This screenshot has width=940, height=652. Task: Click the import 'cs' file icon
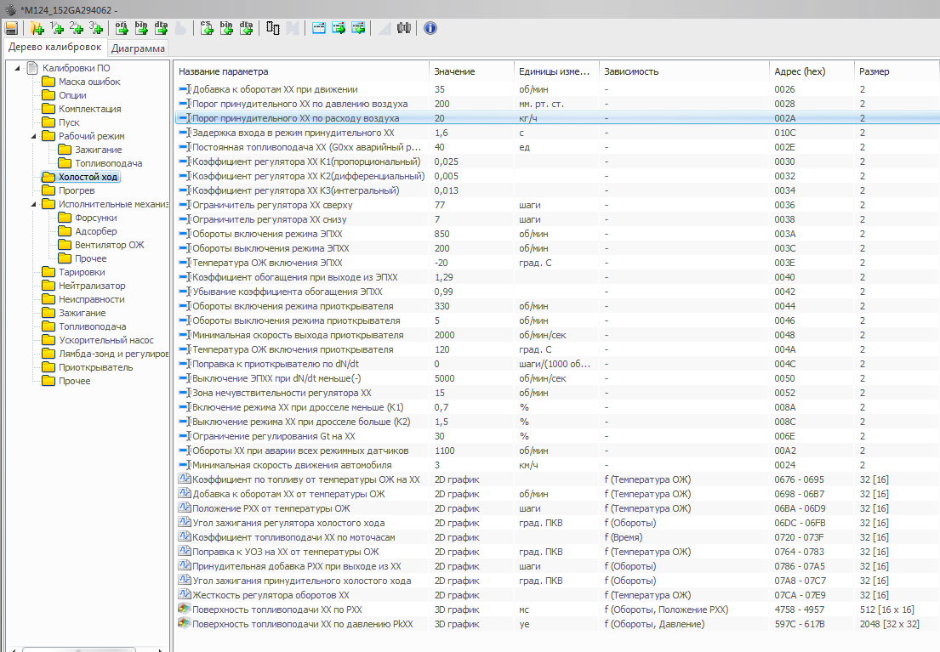(x=207, y=28)
